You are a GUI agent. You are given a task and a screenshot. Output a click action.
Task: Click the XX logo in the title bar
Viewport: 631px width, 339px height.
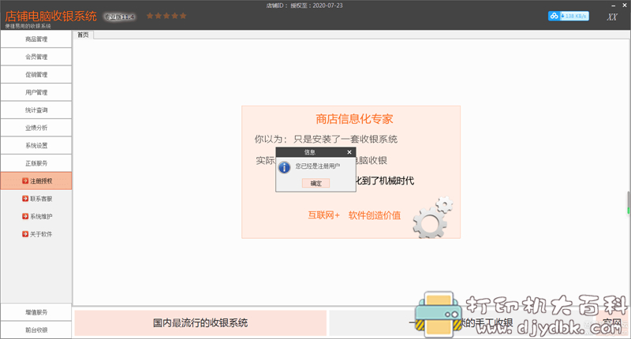tap(612, 17)
